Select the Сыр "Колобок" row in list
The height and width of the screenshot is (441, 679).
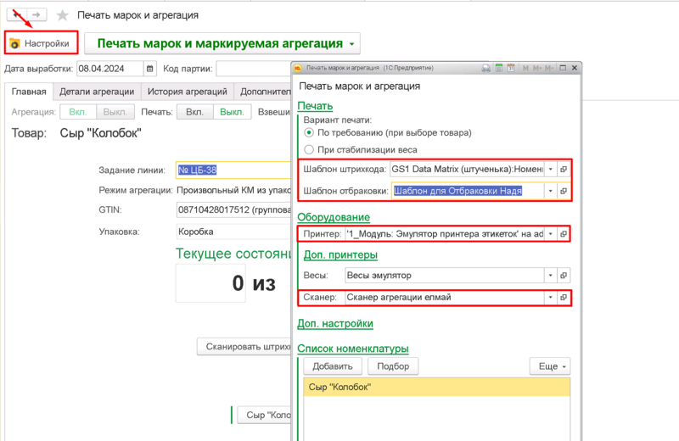tap(437, 388)
